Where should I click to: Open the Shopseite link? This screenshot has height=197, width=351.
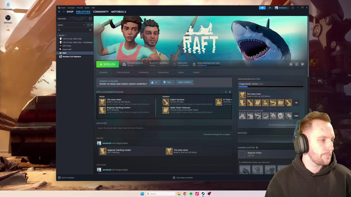pyautogui.click(x=103, y=72)
